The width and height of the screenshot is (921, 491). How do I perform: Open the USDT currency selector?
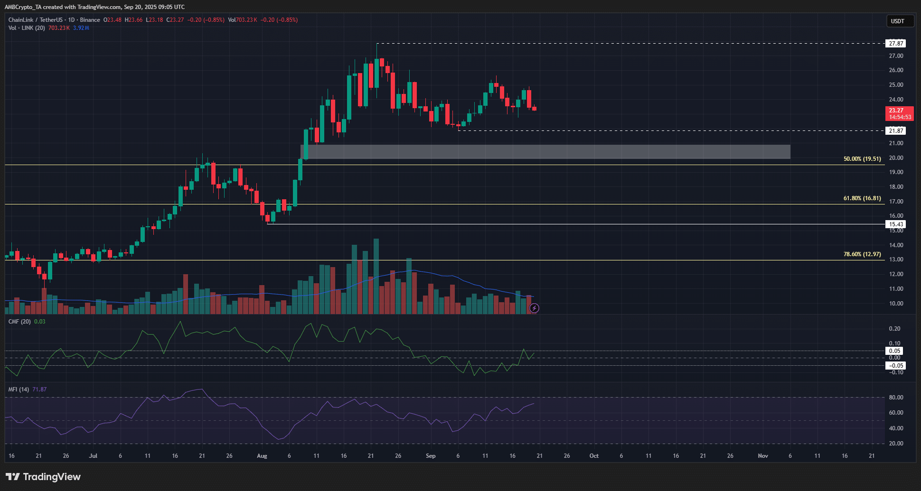tap(897, 21)
